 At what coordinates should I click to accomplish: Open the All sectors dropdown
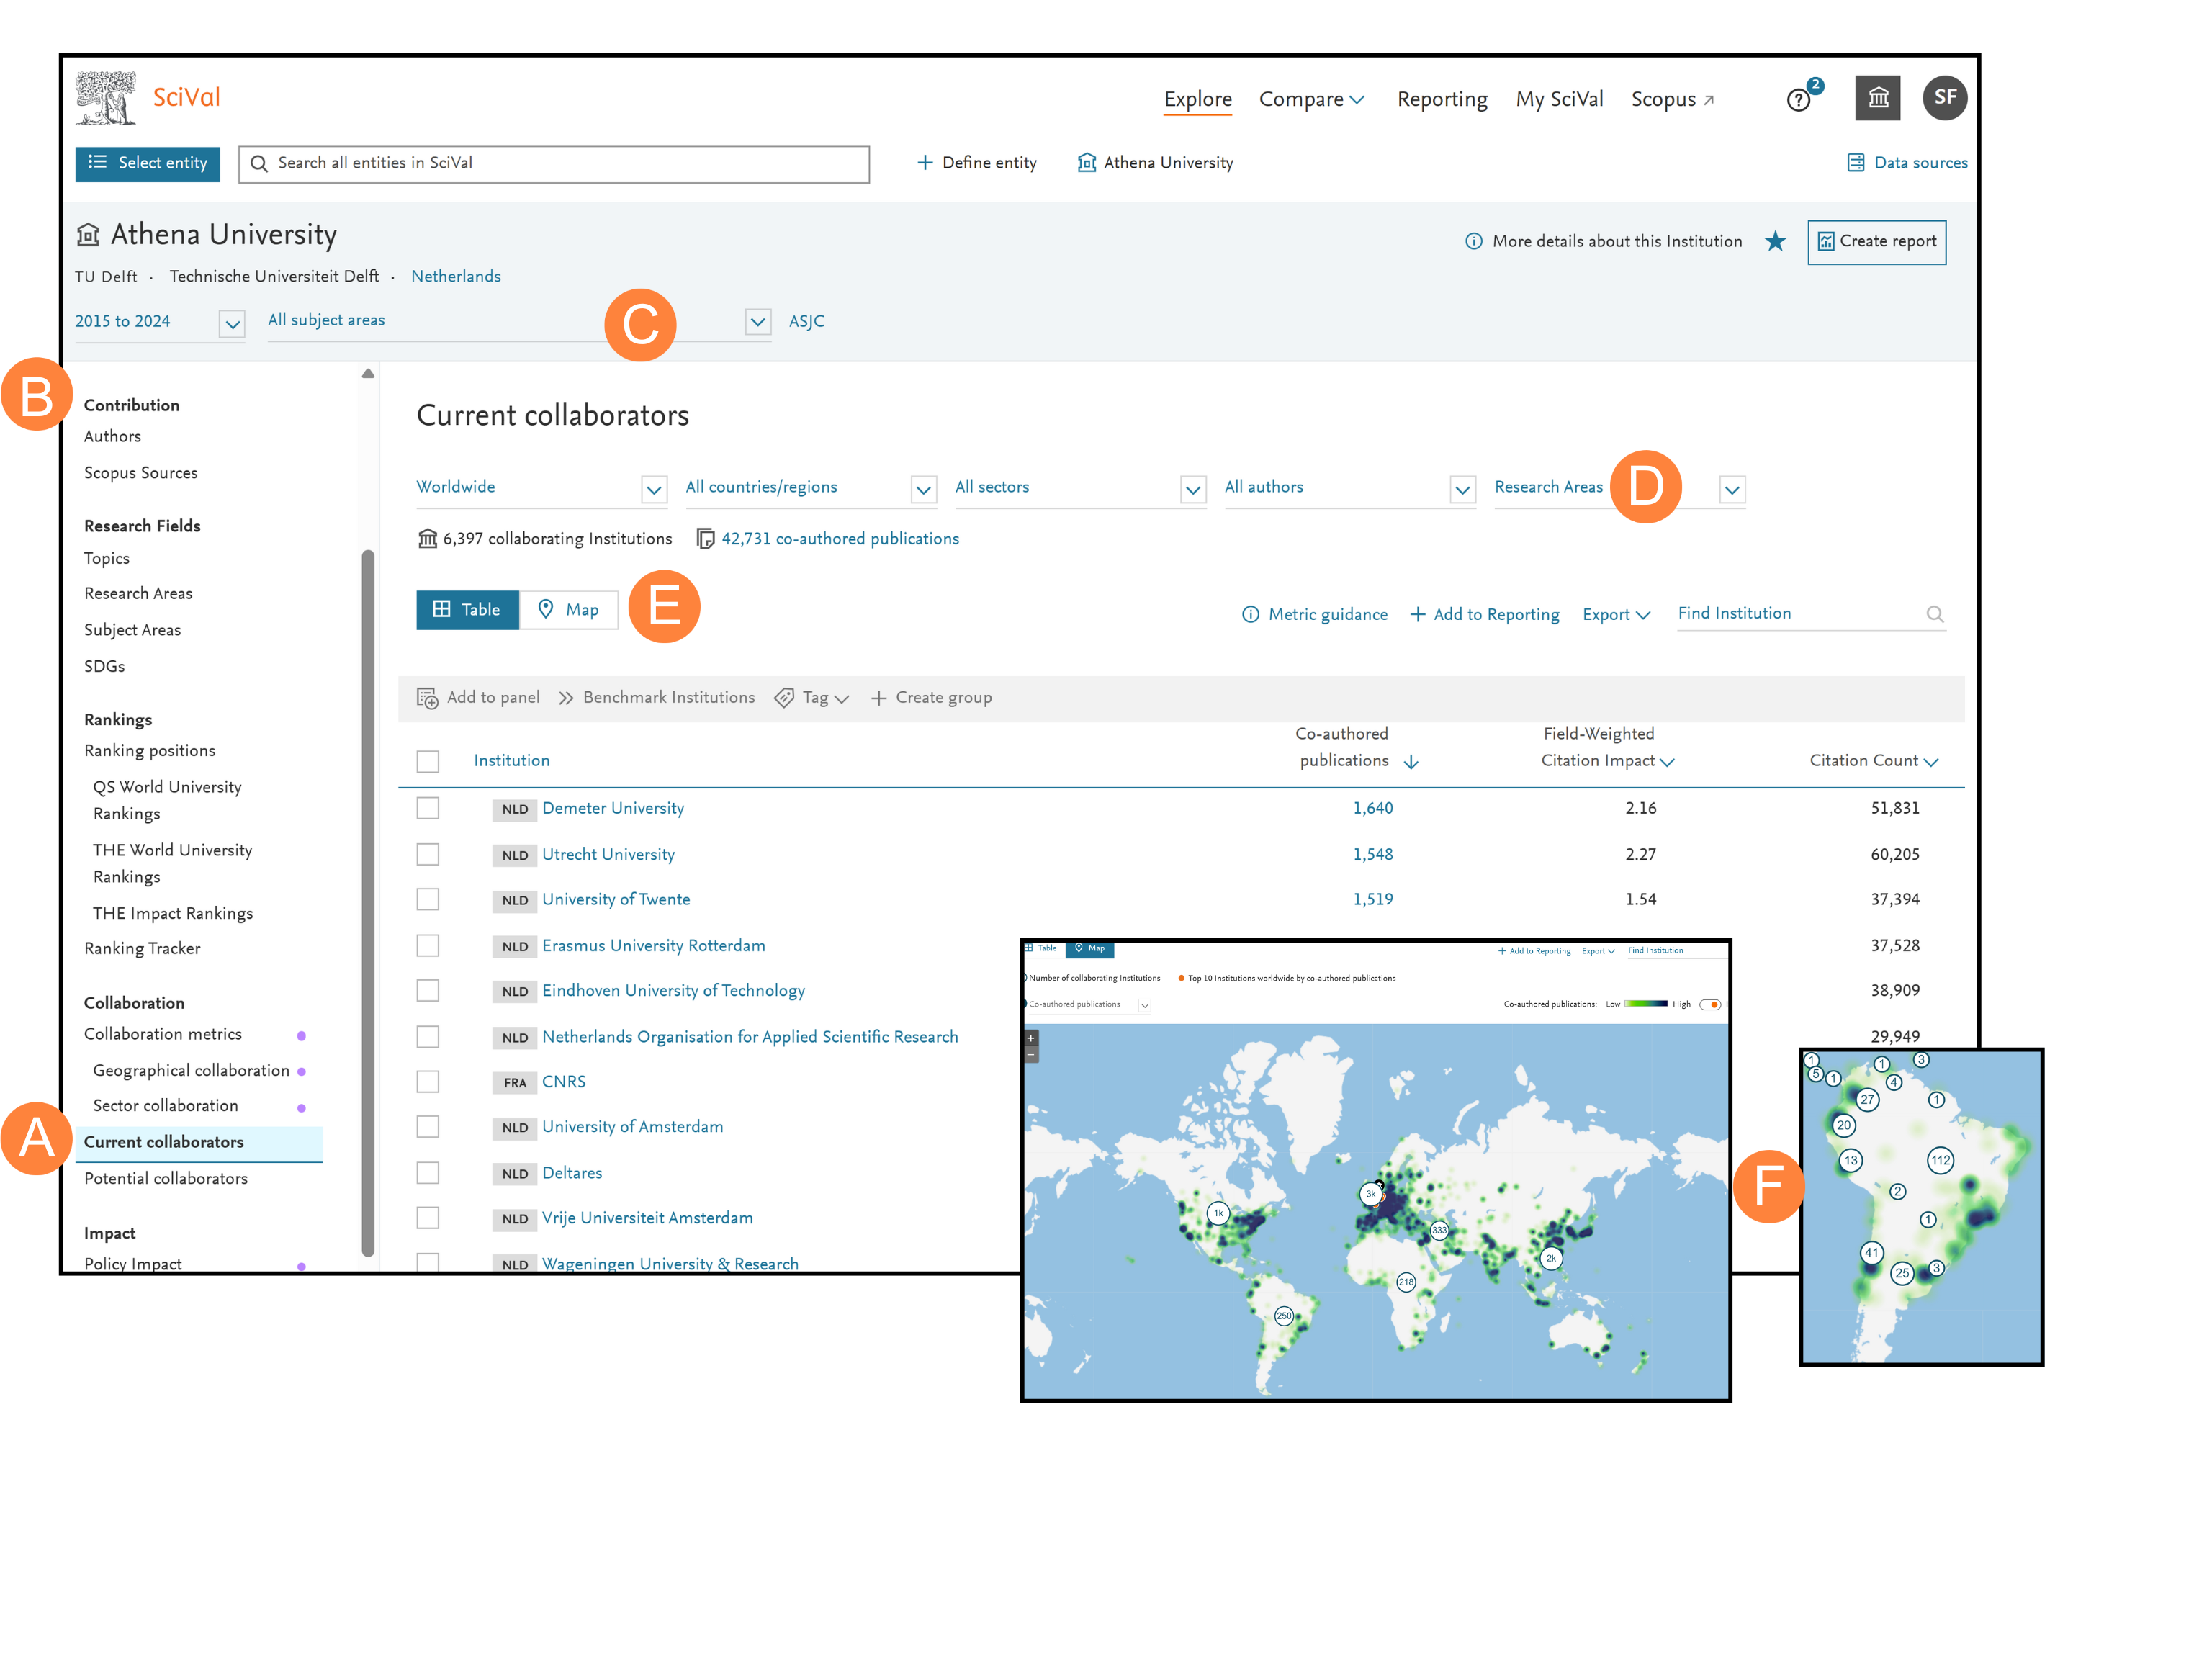(x=1080, y=488)
